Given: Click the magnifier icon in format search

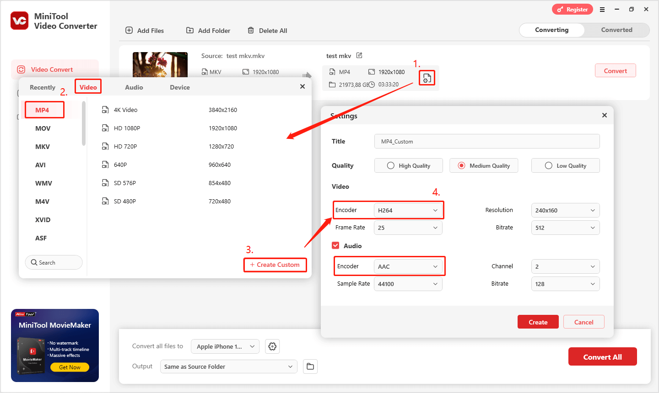Looking at the screenshot, I should coord(34,262).
